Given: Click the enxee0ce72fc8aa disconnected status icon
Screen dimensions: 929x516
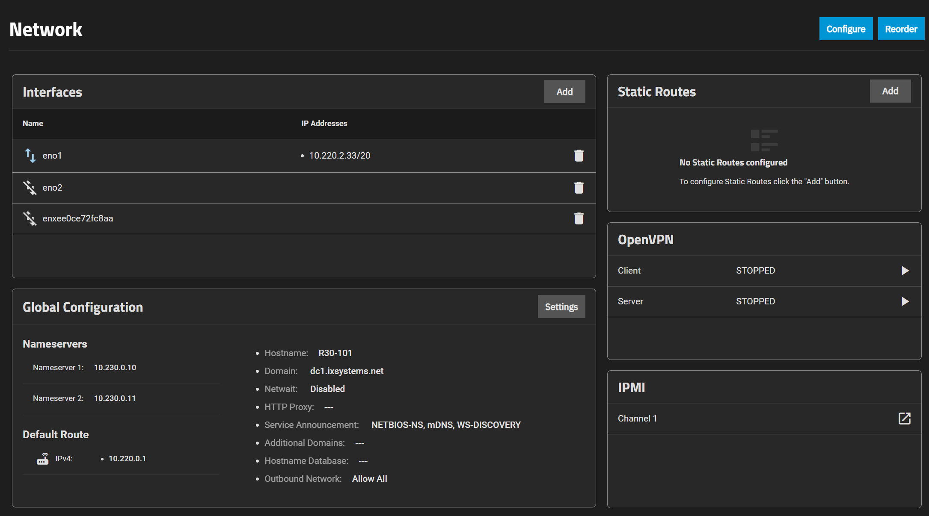Looking at the screenshot, I should tap(30, 218).
